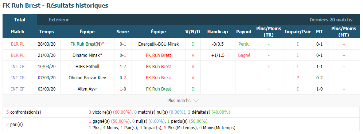Click the 10/03/20 match score 1-2

tap(123, 67)
